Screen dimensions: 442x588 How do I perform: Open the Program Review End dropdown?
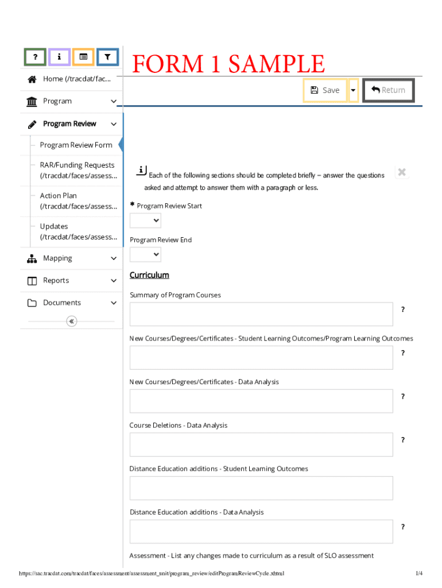click(x=145, y=254)
